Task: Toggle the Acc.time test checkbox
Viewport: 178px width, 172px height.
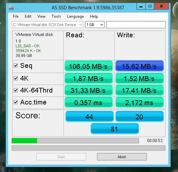Action: pyautogui.click(x=16, y=102)
